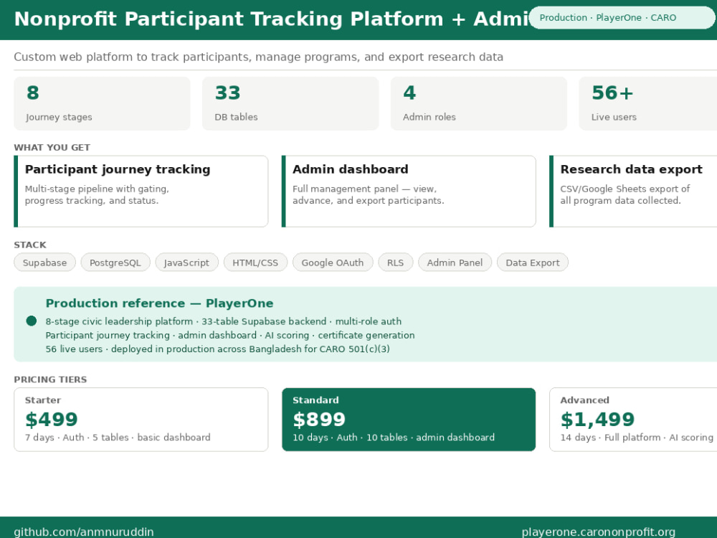Click the Custom web platform subtitle text
717x538 pixels.
point(258,57)
